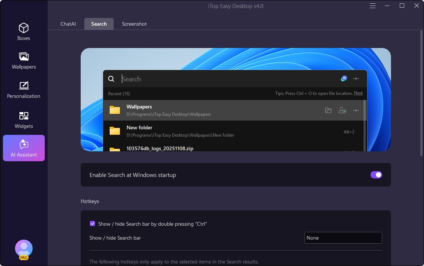Open the Boxes section in sidebar
The height and width of the screenshot is (266, 424).
[x=24, y=32]
